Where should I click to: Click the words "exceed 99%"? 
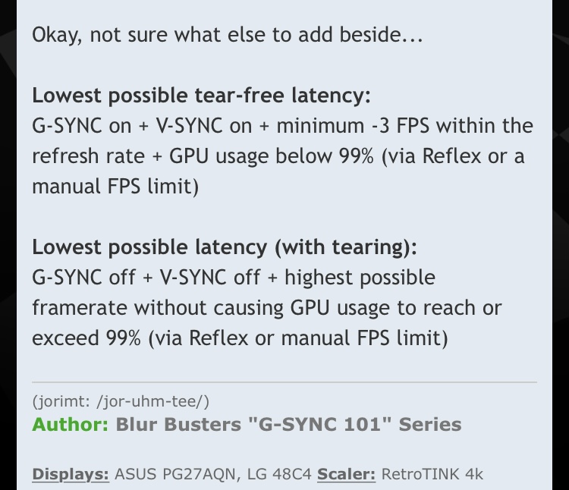(x=86, y=338)
